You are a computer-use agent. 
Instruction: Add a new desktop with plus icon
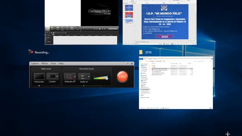[x=228, y=134]
